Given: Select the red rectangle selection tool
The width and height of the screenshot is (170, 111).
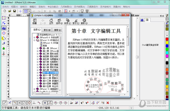Looking at the screenshot, I should 4,18.
